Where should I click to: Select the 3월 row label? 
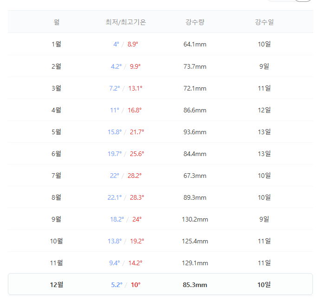pyautogui.click(x=57, y=88)
